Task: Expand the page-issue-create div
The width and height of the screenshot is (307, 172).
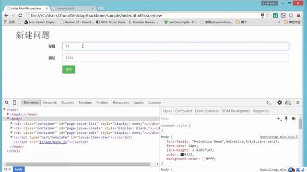Action: tap(12, 128)
